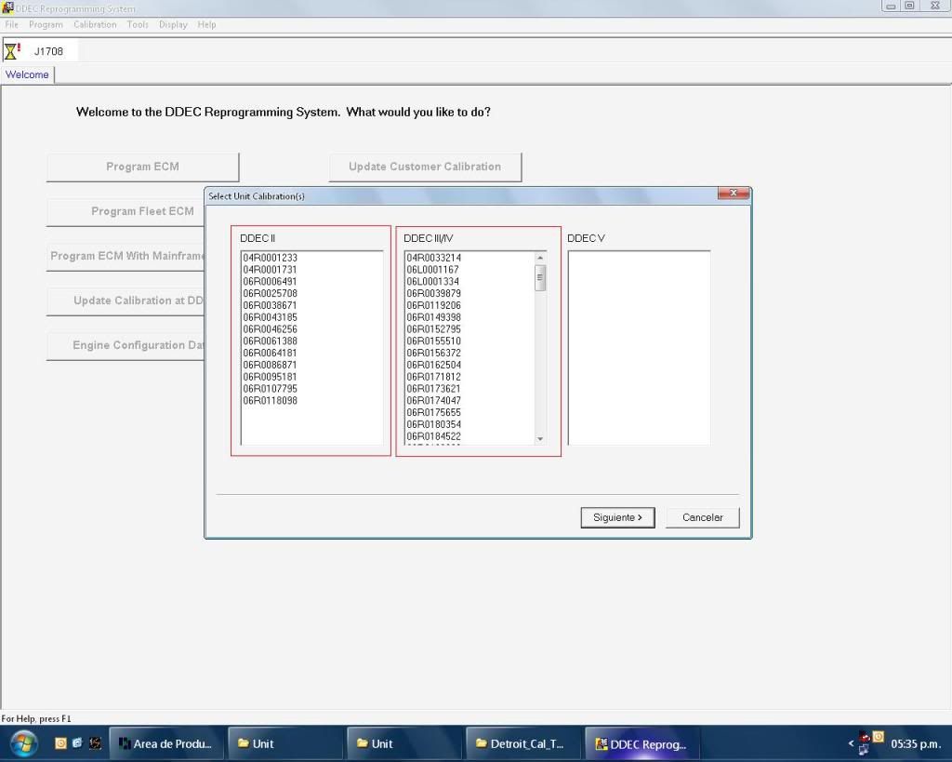Select 06R0061388 in DDEC II list

pyautogui.click(x=271, y=341)
